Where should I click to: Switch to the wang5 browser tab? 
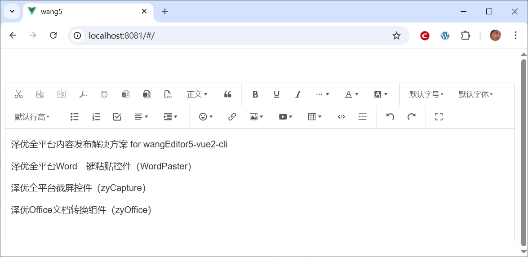click(x=85, y=12)
